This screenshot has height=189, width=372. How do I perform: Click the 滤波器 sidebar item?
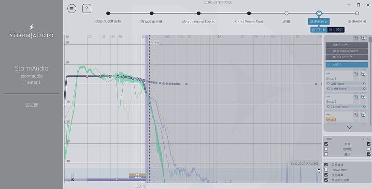pyautogui.click(x=31, y=105)
